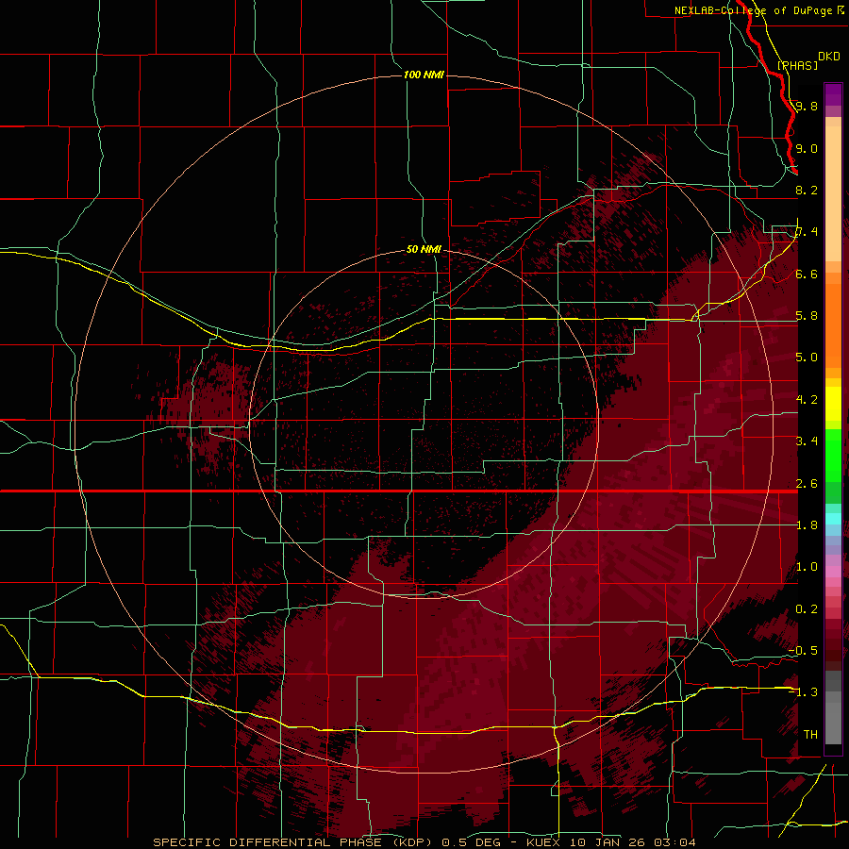The width and height of the screenshot is (849, 849).
Task: Click the [PHAS] units label
Action: tap(797, 66)
